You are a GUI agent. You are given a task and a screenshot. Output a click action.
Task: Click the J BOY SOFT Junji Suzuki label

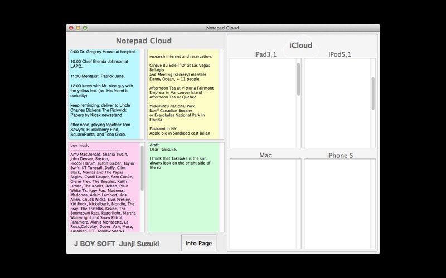pyautogui.click(x=117, y=244)
